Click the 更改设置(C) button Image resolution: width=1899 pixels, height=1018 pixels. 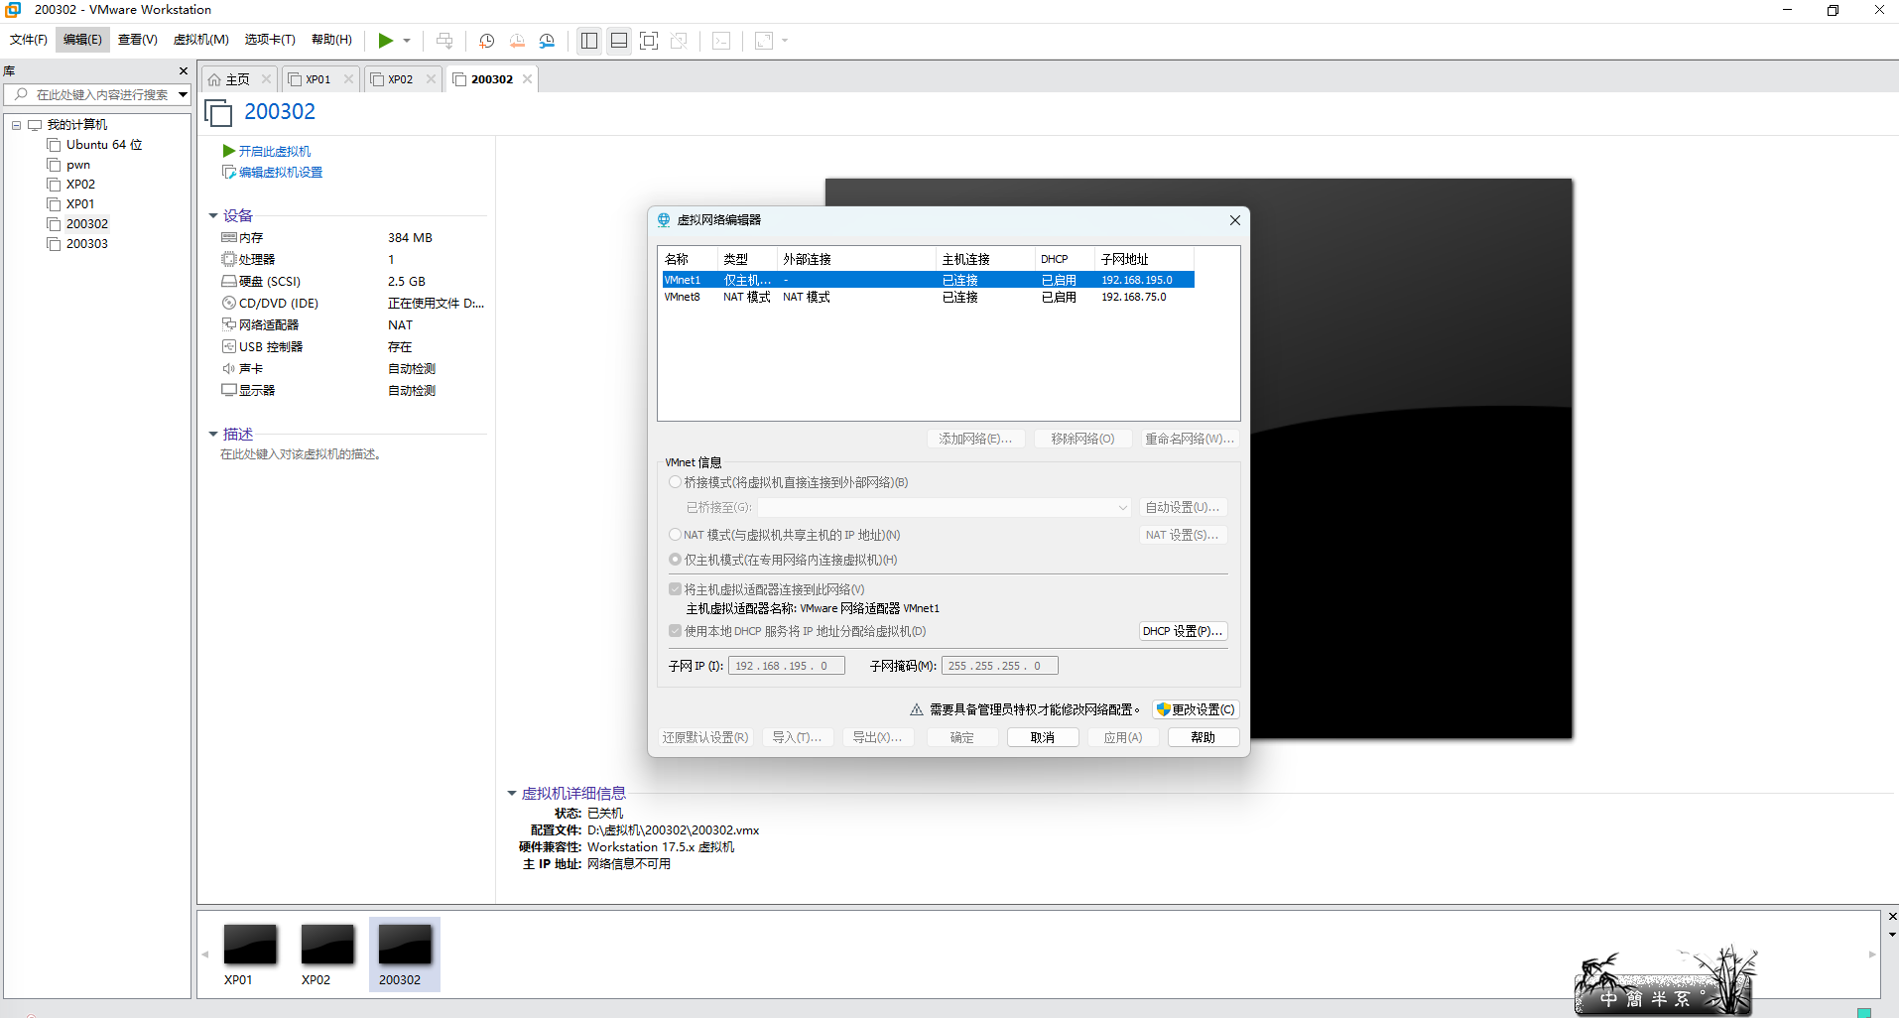pyautogui.click(x=1196, y=709)
